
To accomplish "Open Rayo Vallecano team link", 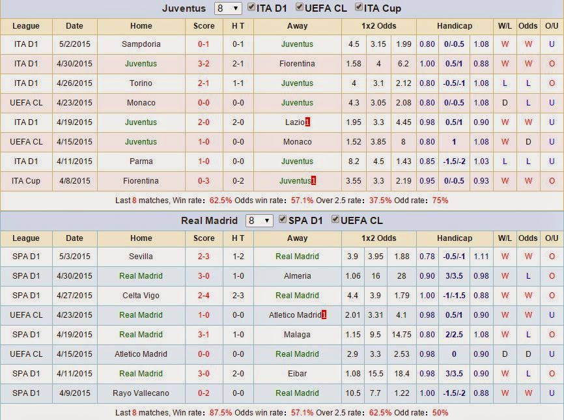I will click(141, 393).
